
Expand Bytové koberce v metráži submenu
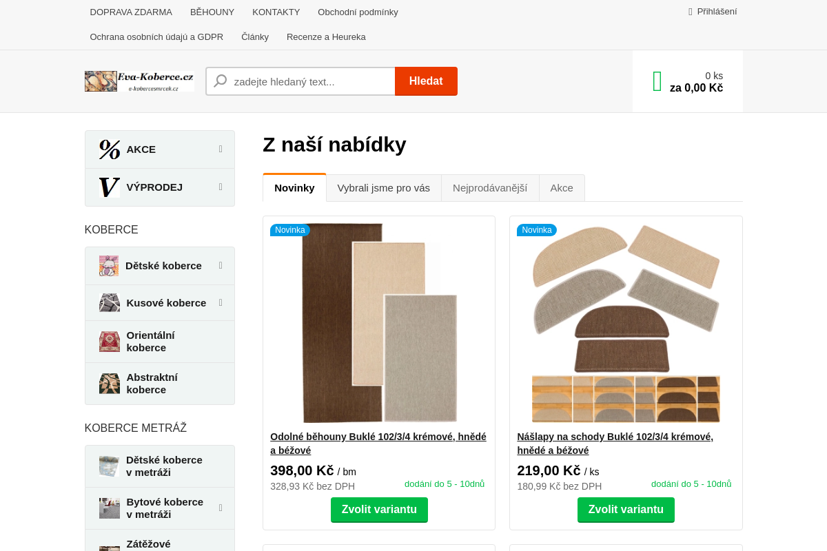coord(221,508)
